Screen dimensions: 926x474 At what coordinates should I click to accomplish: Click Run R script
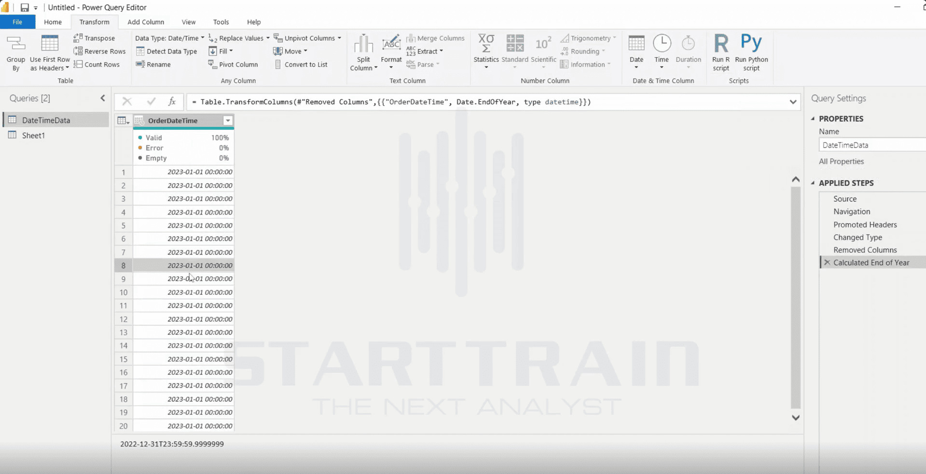click(721, 53)
